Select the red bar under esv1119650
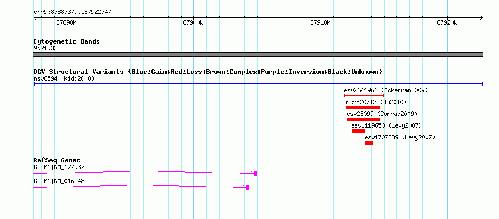Image resolution: width=499 pixels, height=219 pixels. (358, 131)
